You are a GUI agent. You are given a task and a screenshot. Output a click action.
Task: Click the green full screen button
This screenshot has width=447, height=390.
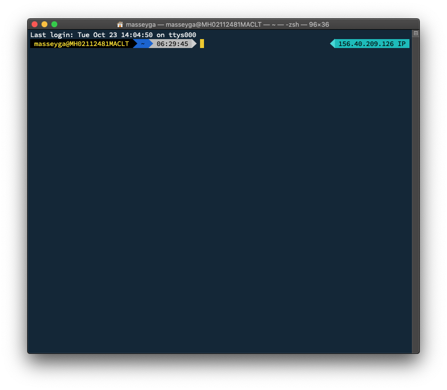tap(54, 24)
